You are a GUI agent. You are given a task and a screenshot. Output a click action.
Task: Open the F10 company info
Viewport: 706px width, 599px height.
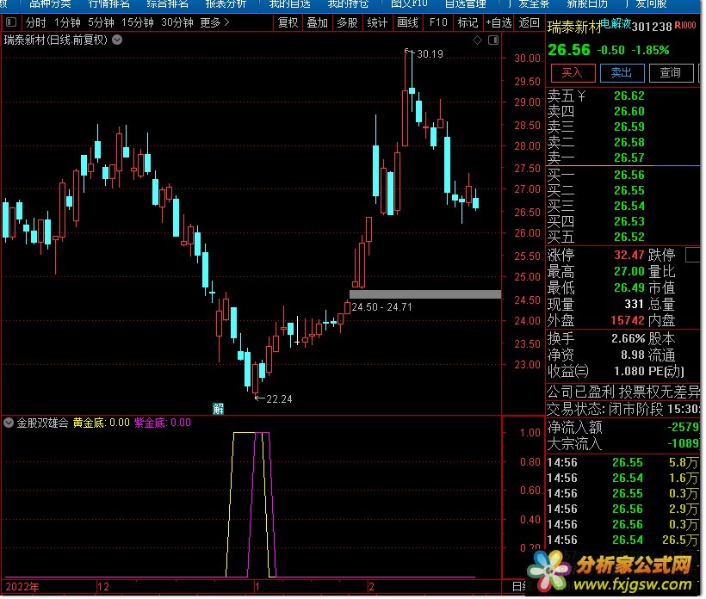(x=439, y=22)
